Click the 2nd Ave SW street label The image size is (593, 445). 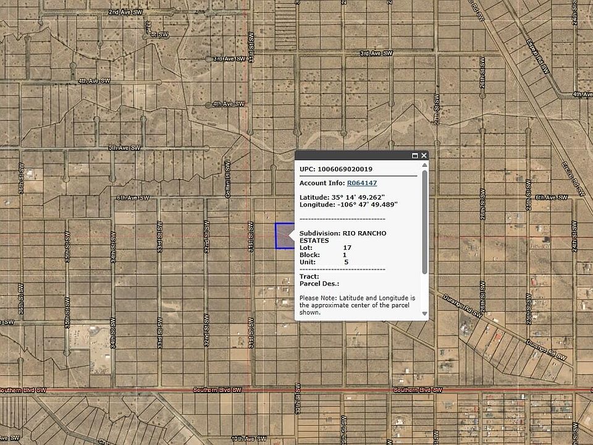tap(124, 12)
